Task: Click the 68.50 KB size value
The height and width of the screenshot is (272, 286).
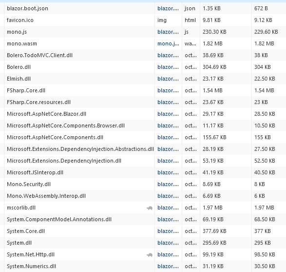Action: (265, 219)
